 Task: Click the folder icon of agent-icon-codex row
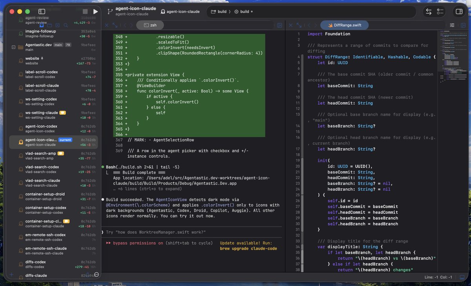[20, 129]
